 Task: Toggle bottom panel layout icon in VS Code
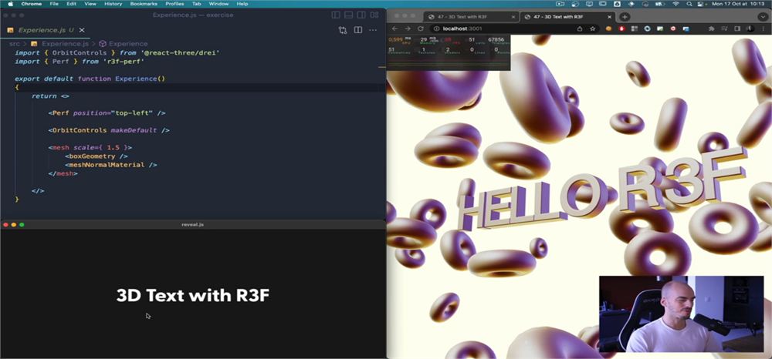[349, 15]
